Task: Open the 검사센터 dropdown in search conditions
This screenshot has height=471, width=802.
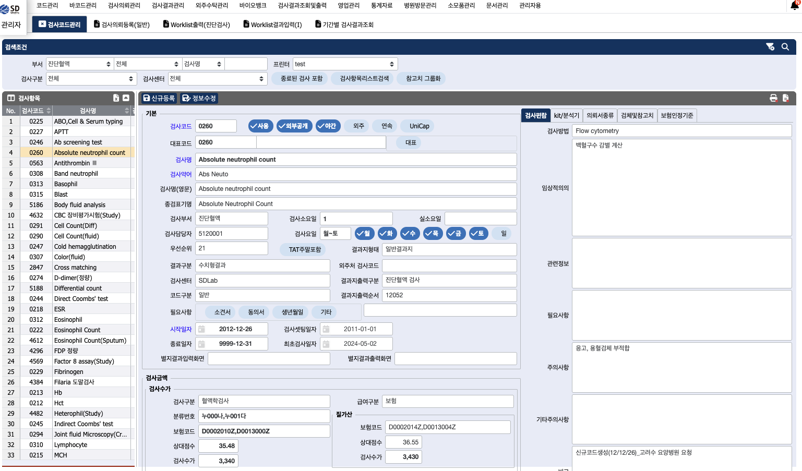Action: click(217, 79)
